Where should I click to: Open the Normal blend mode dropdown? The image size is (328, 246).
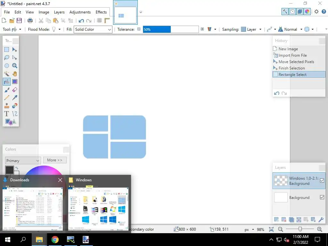coord(301,29)
